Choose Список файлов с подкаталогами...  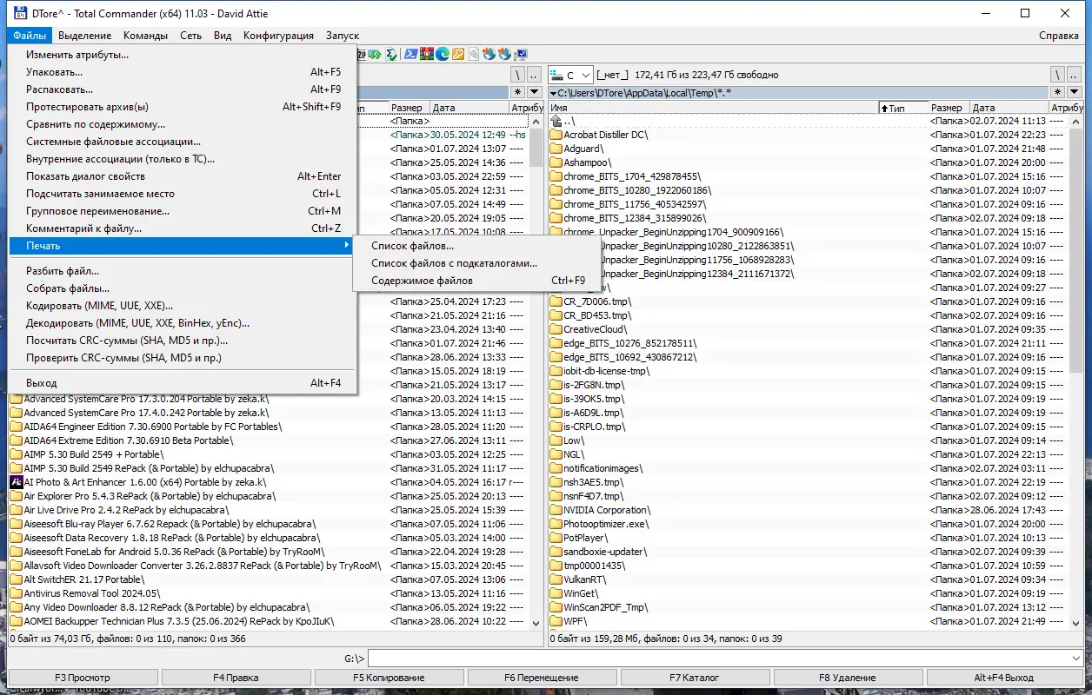[x=478, y=263]
